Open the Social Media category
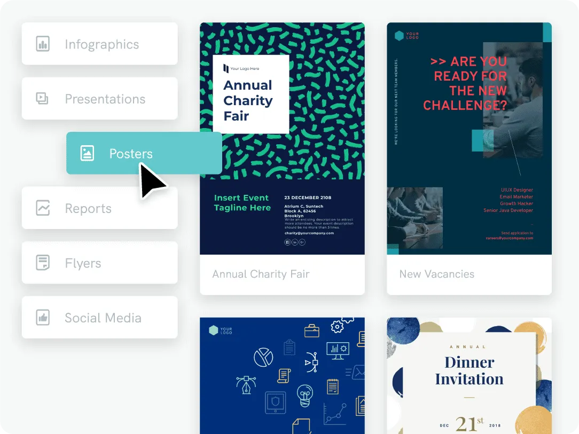 pos(100,317)
